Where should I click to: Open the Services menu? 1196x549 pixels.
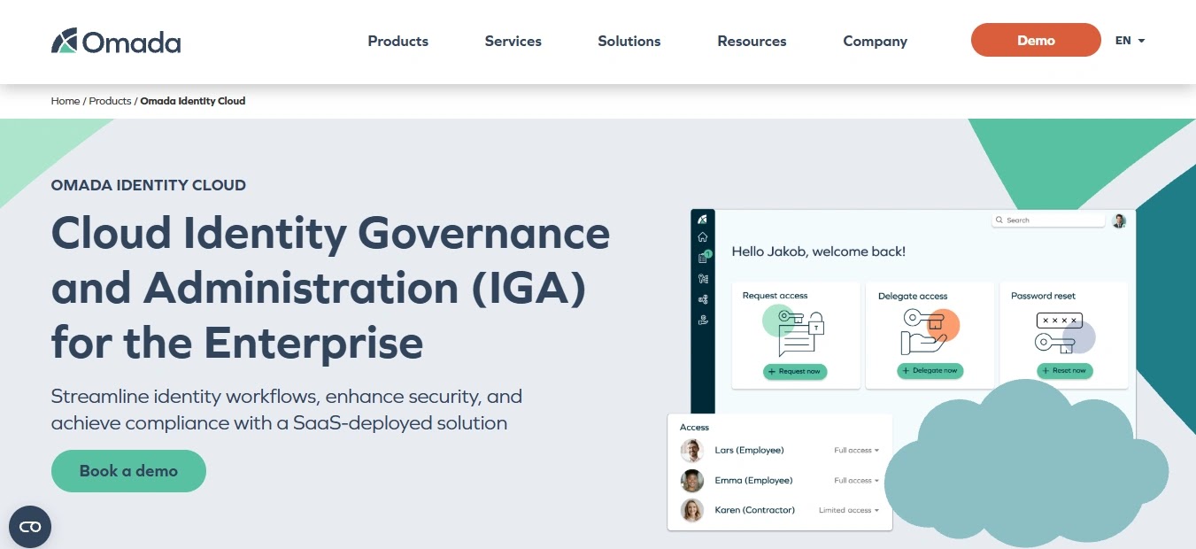[x=513, y=41]
